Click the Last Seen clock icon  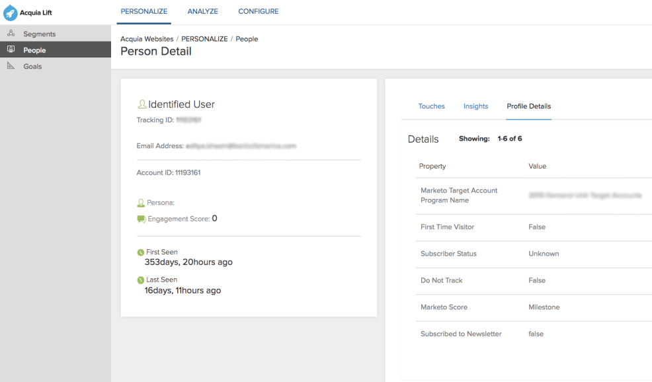[x=140, y=280]
